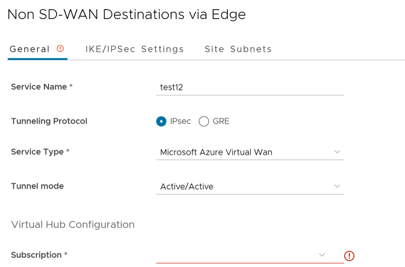Click the Tunneling Protocol label
405x267 pixels.
coord(49,121)
